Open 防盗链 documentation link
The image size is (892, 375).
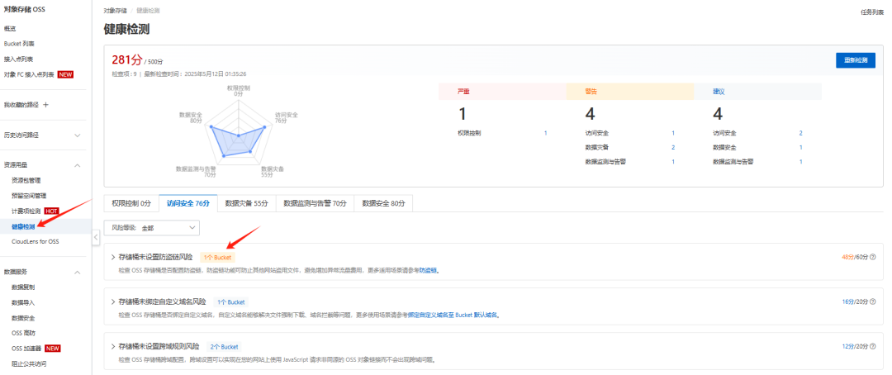pyautogui.click(x=428, y=270)
